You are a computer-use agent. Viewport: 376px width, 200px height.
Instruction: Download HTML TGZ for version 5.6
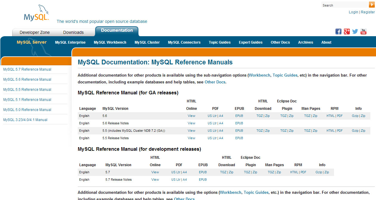tap(260, 116)
